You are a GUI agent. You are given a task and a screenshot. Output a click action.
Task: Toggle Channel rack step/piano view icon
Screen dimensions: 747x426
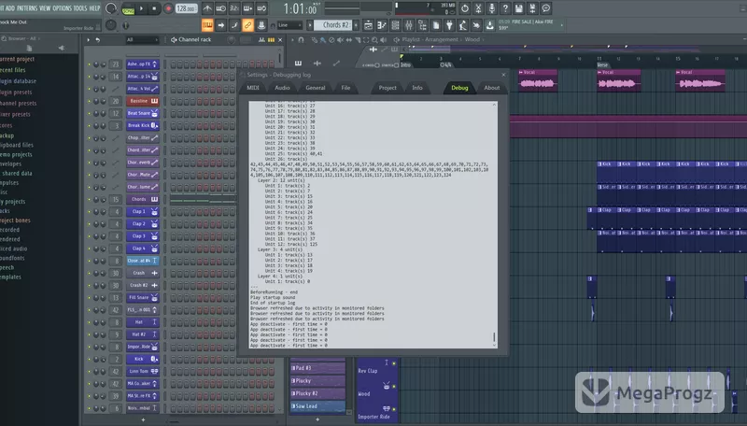tap(271, 40)
